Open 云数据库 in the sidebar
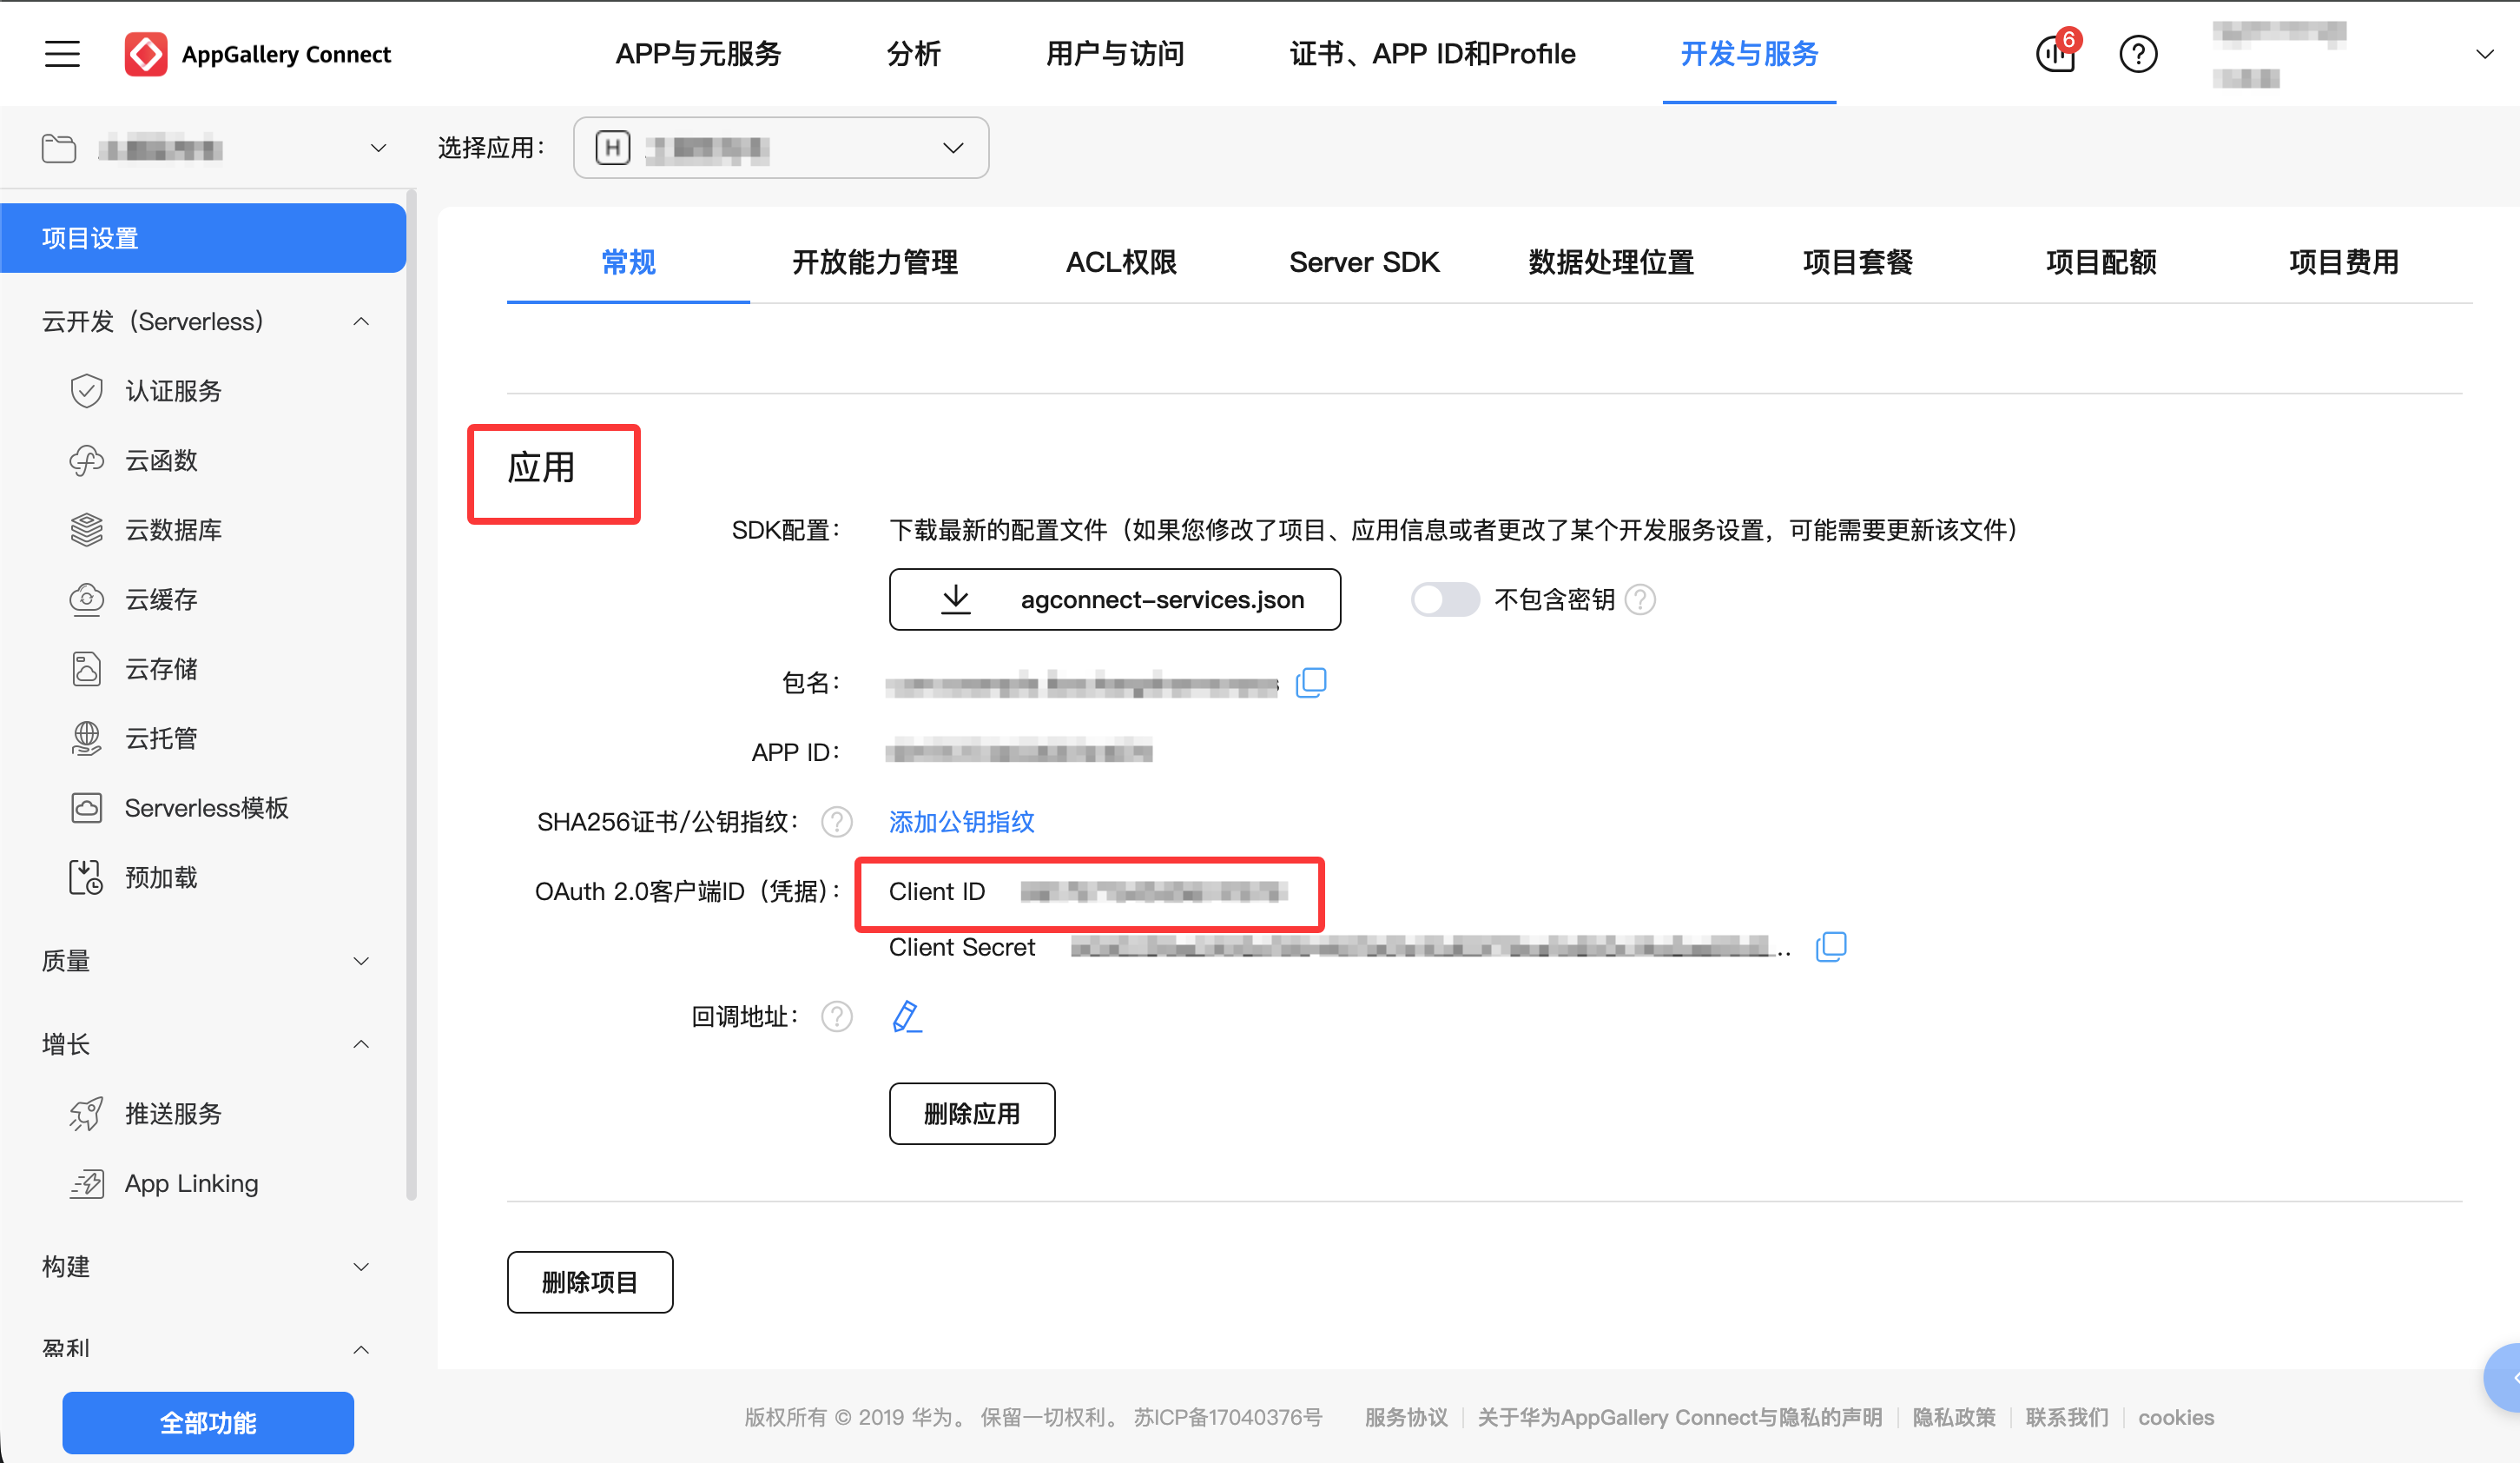This screenshot has width=2520, height=1463. [173, 529]
